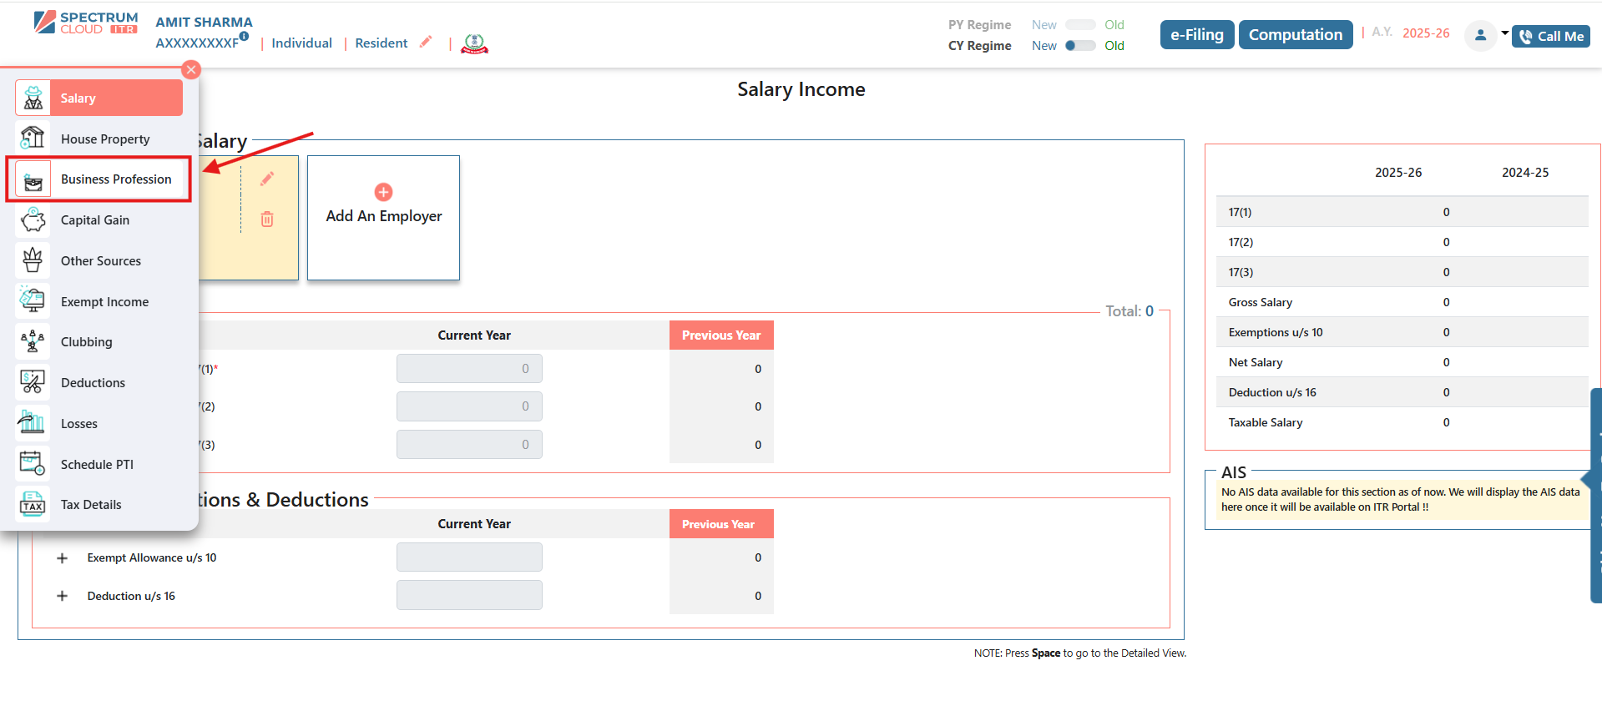
Task: Click the e-Filing button
Action: [1196, 35]
